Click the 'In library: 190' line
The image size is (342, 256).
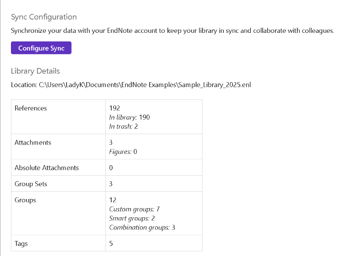[130, 117]
